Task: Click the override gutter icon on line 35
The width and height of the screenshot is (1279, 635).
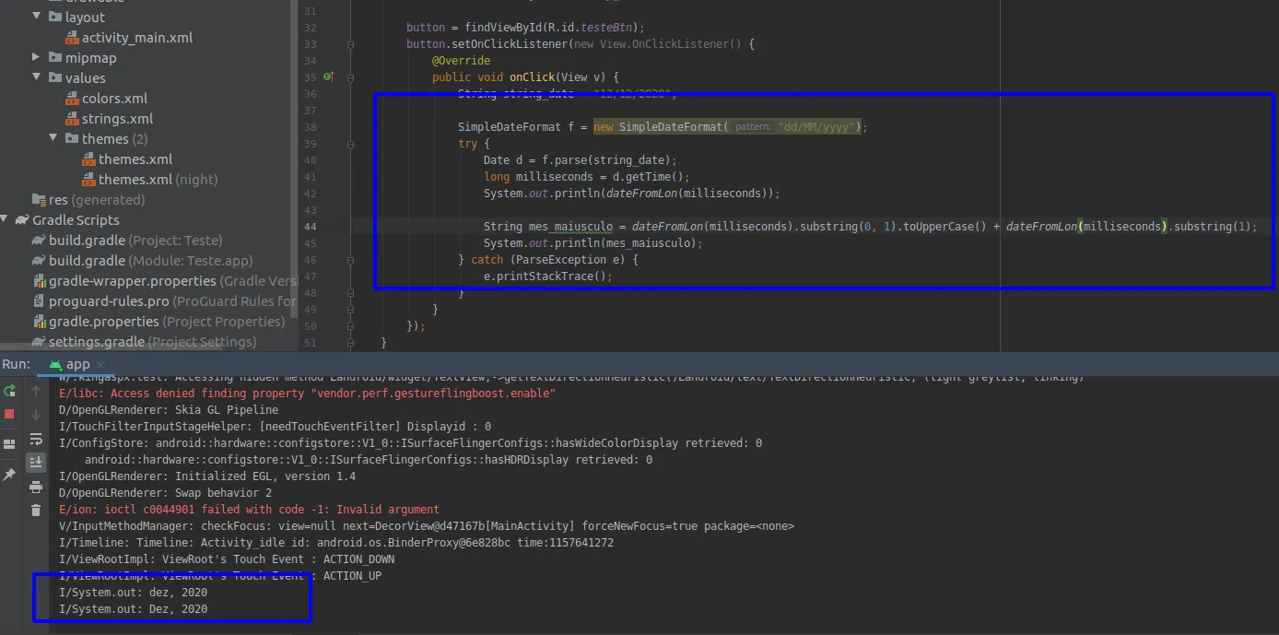Action: [329, 77]
